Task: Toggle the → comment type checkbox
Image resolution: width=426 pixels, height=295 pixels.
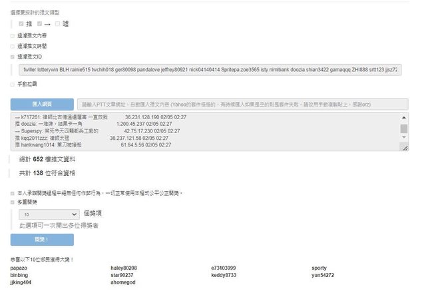Action: click(x=40, y=24)
